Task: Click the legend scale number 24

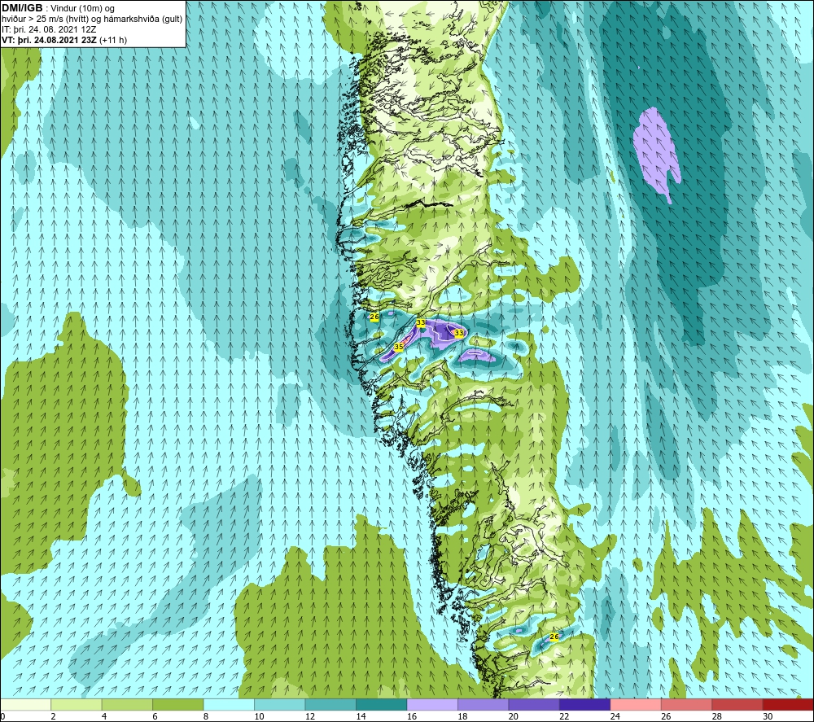Action: (615, 716)
